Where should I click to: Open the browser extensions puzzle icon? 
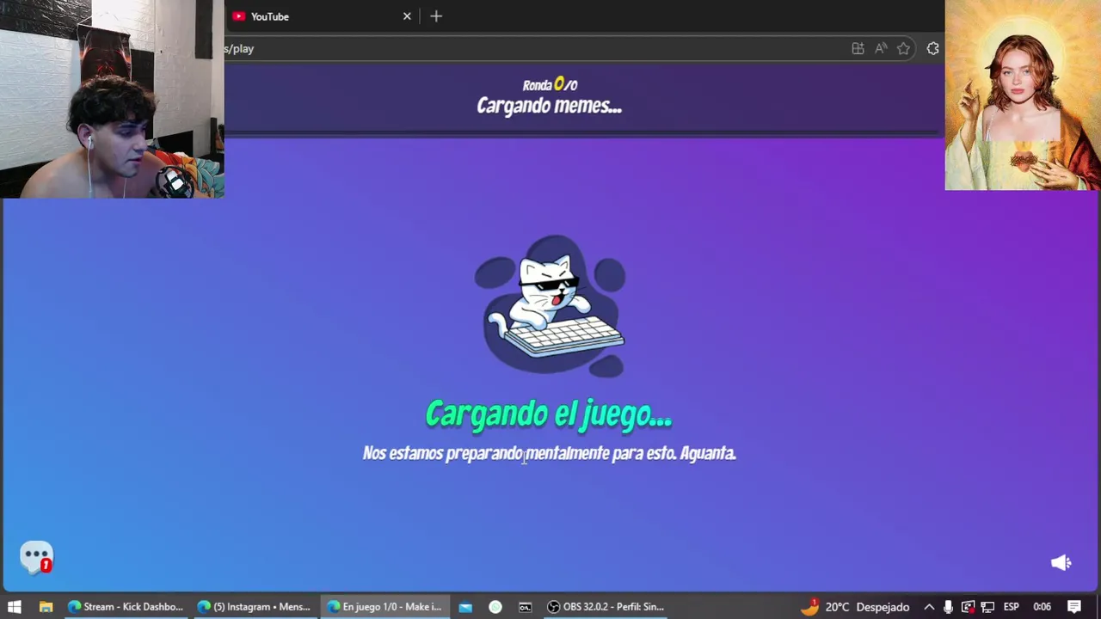(932, 49)
